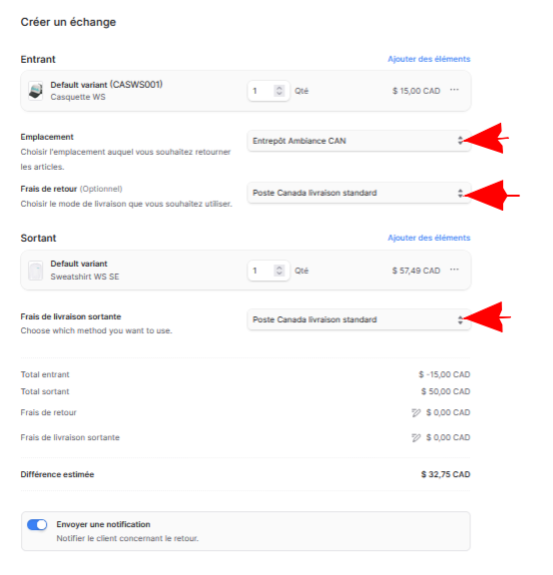Edit the Frais de retour amount icon
Viewport: 553px width, 575px height.
(x=416, y=413)
